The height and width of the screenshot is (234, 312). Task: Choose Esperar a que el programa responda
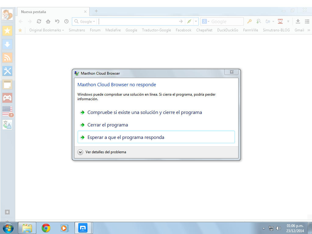tap(156, 137)
